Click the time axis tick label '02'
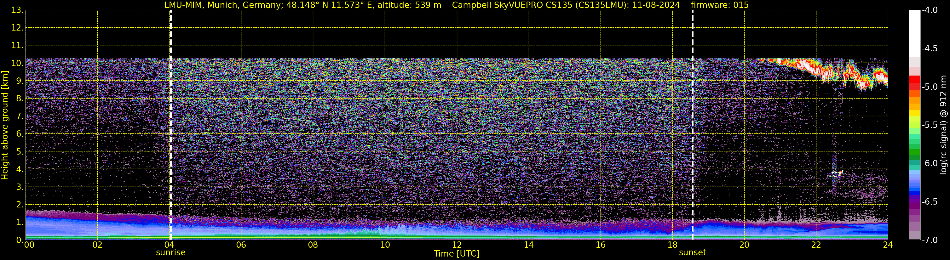950x260 pixels. click(97, 245)
